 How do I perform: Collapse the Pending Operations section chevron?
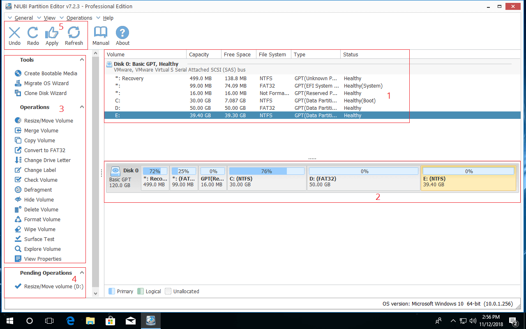pos(82,273)
